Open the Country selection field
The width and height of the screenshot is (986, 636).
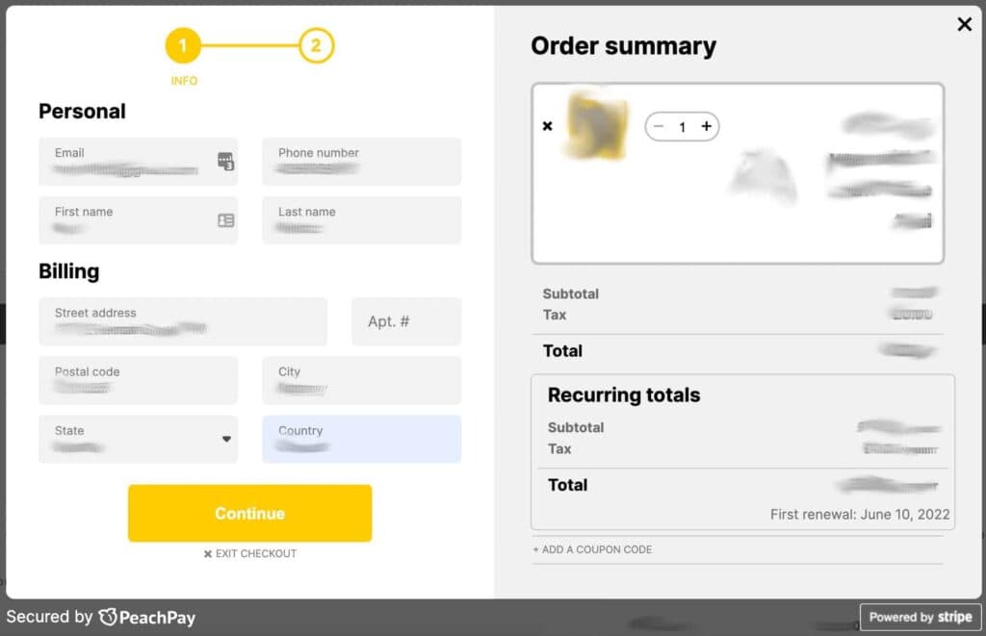[x=361, y=439]
